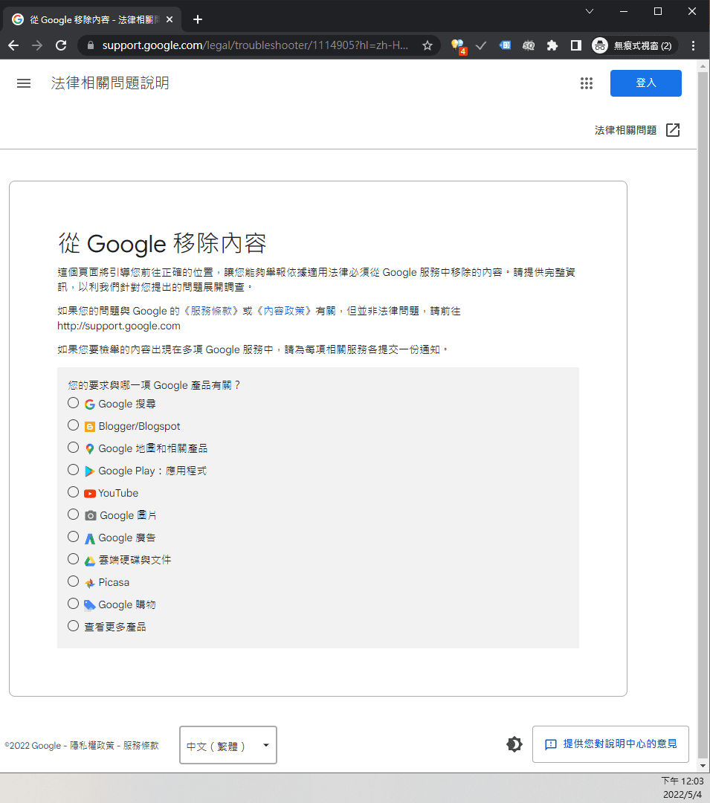Click the Google Play triangle icon
Viewport: 710px width, 803px height.
(x=89, y=471)
